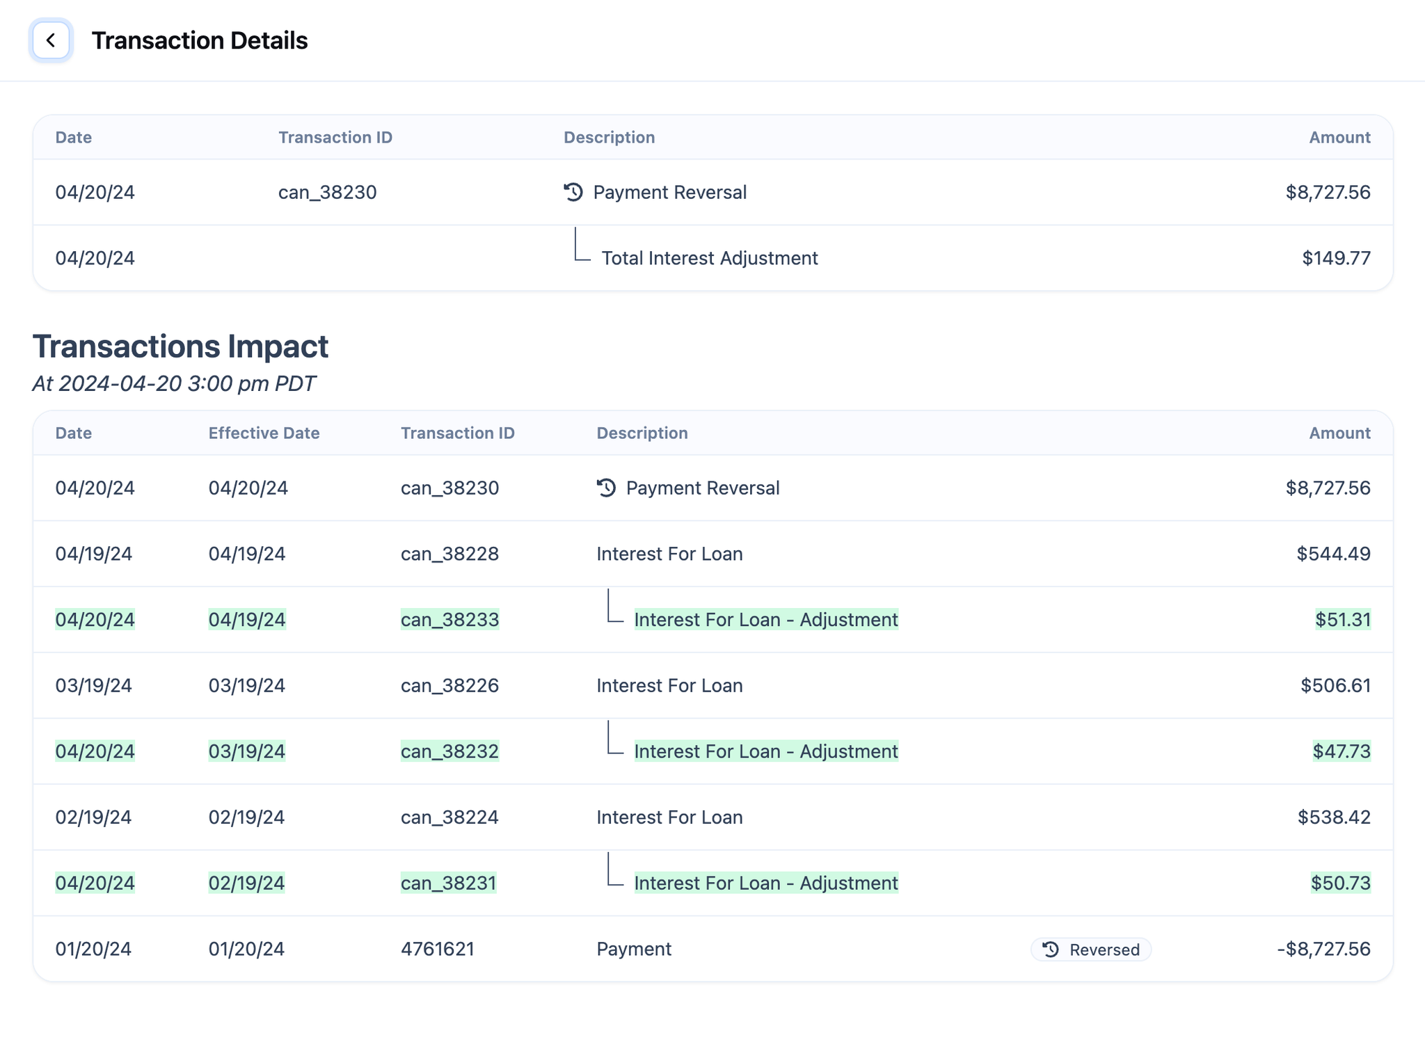
Task: Click date 01/20/24 in Payment row's Date column
Action: [x=93, y=949]
